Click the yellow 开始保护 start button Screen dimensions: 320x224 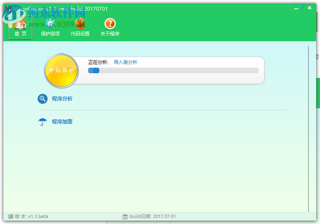click(61, 71)
